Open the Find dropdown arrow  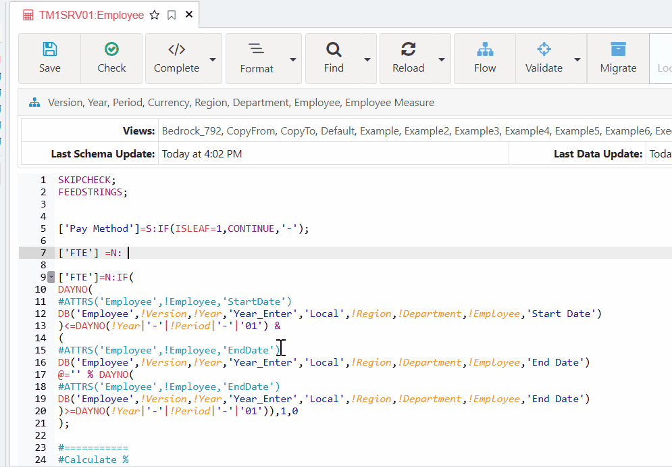pyautogui.click(x=367, y=59)
